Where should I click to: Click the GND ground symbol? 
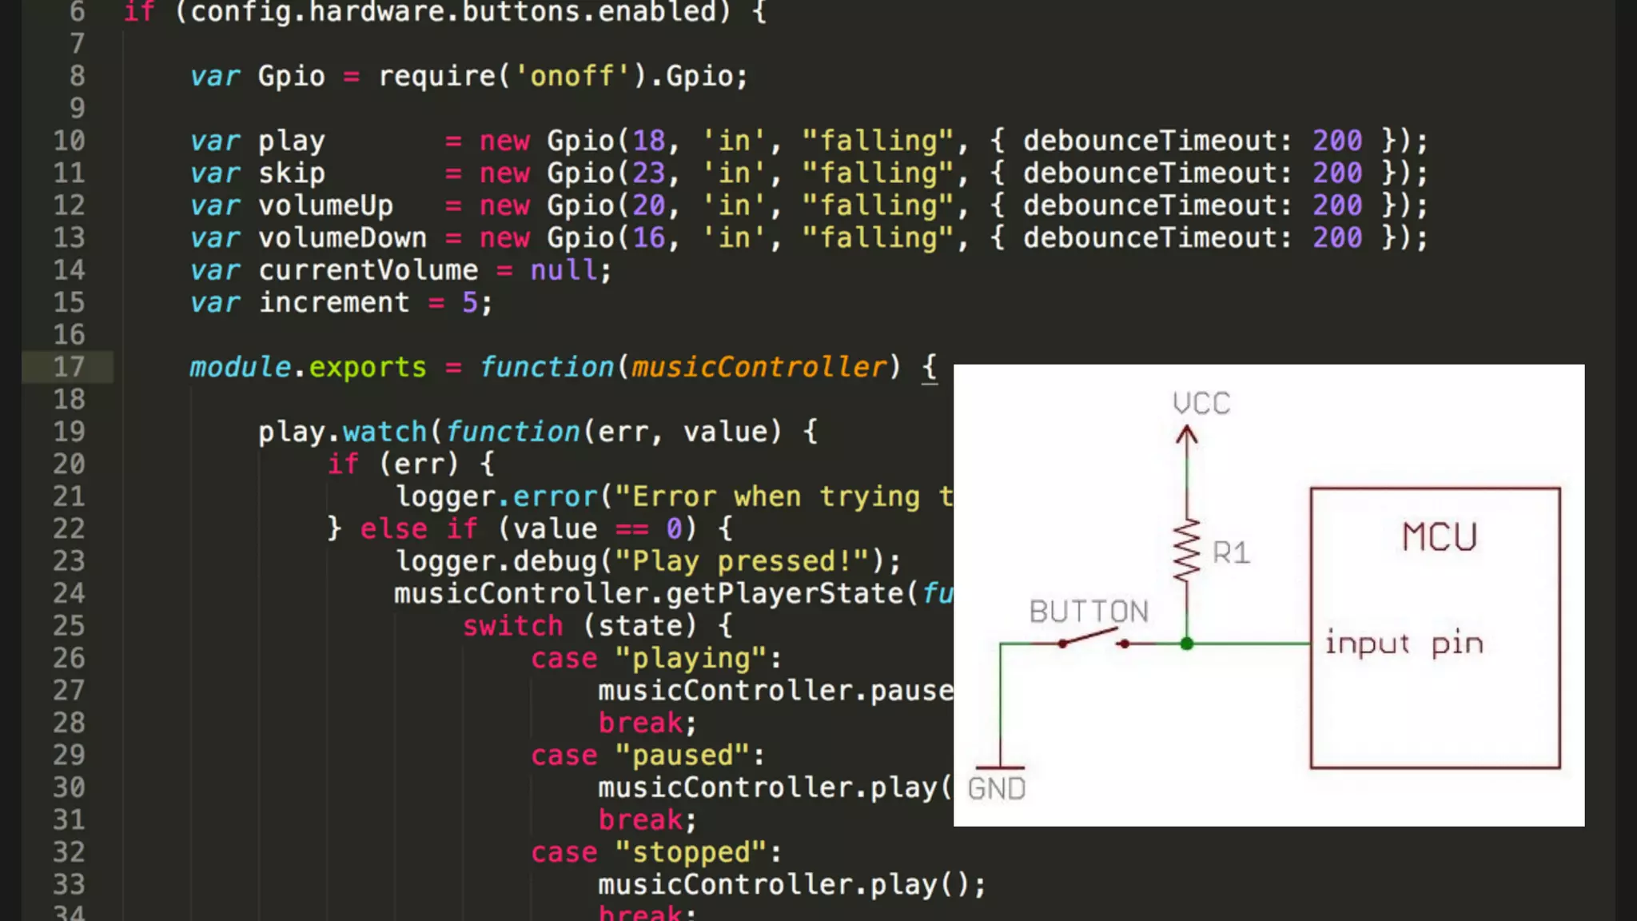999,768
